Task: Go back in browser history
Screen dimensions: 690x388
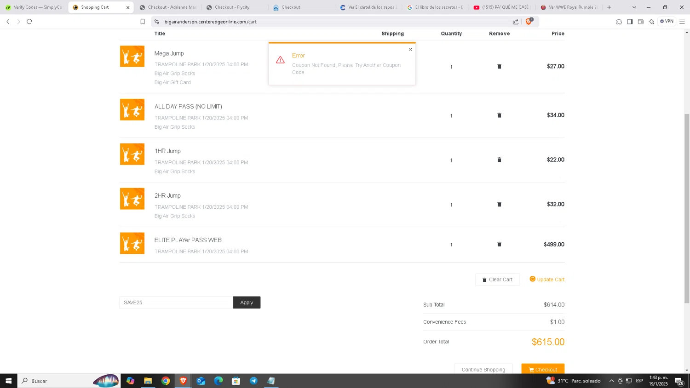Action: [x=8, y=22]
